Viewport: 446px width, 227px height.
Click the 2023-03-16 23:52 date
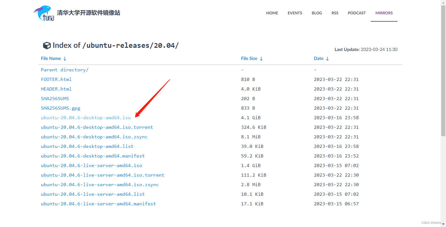tap(336, 156)
